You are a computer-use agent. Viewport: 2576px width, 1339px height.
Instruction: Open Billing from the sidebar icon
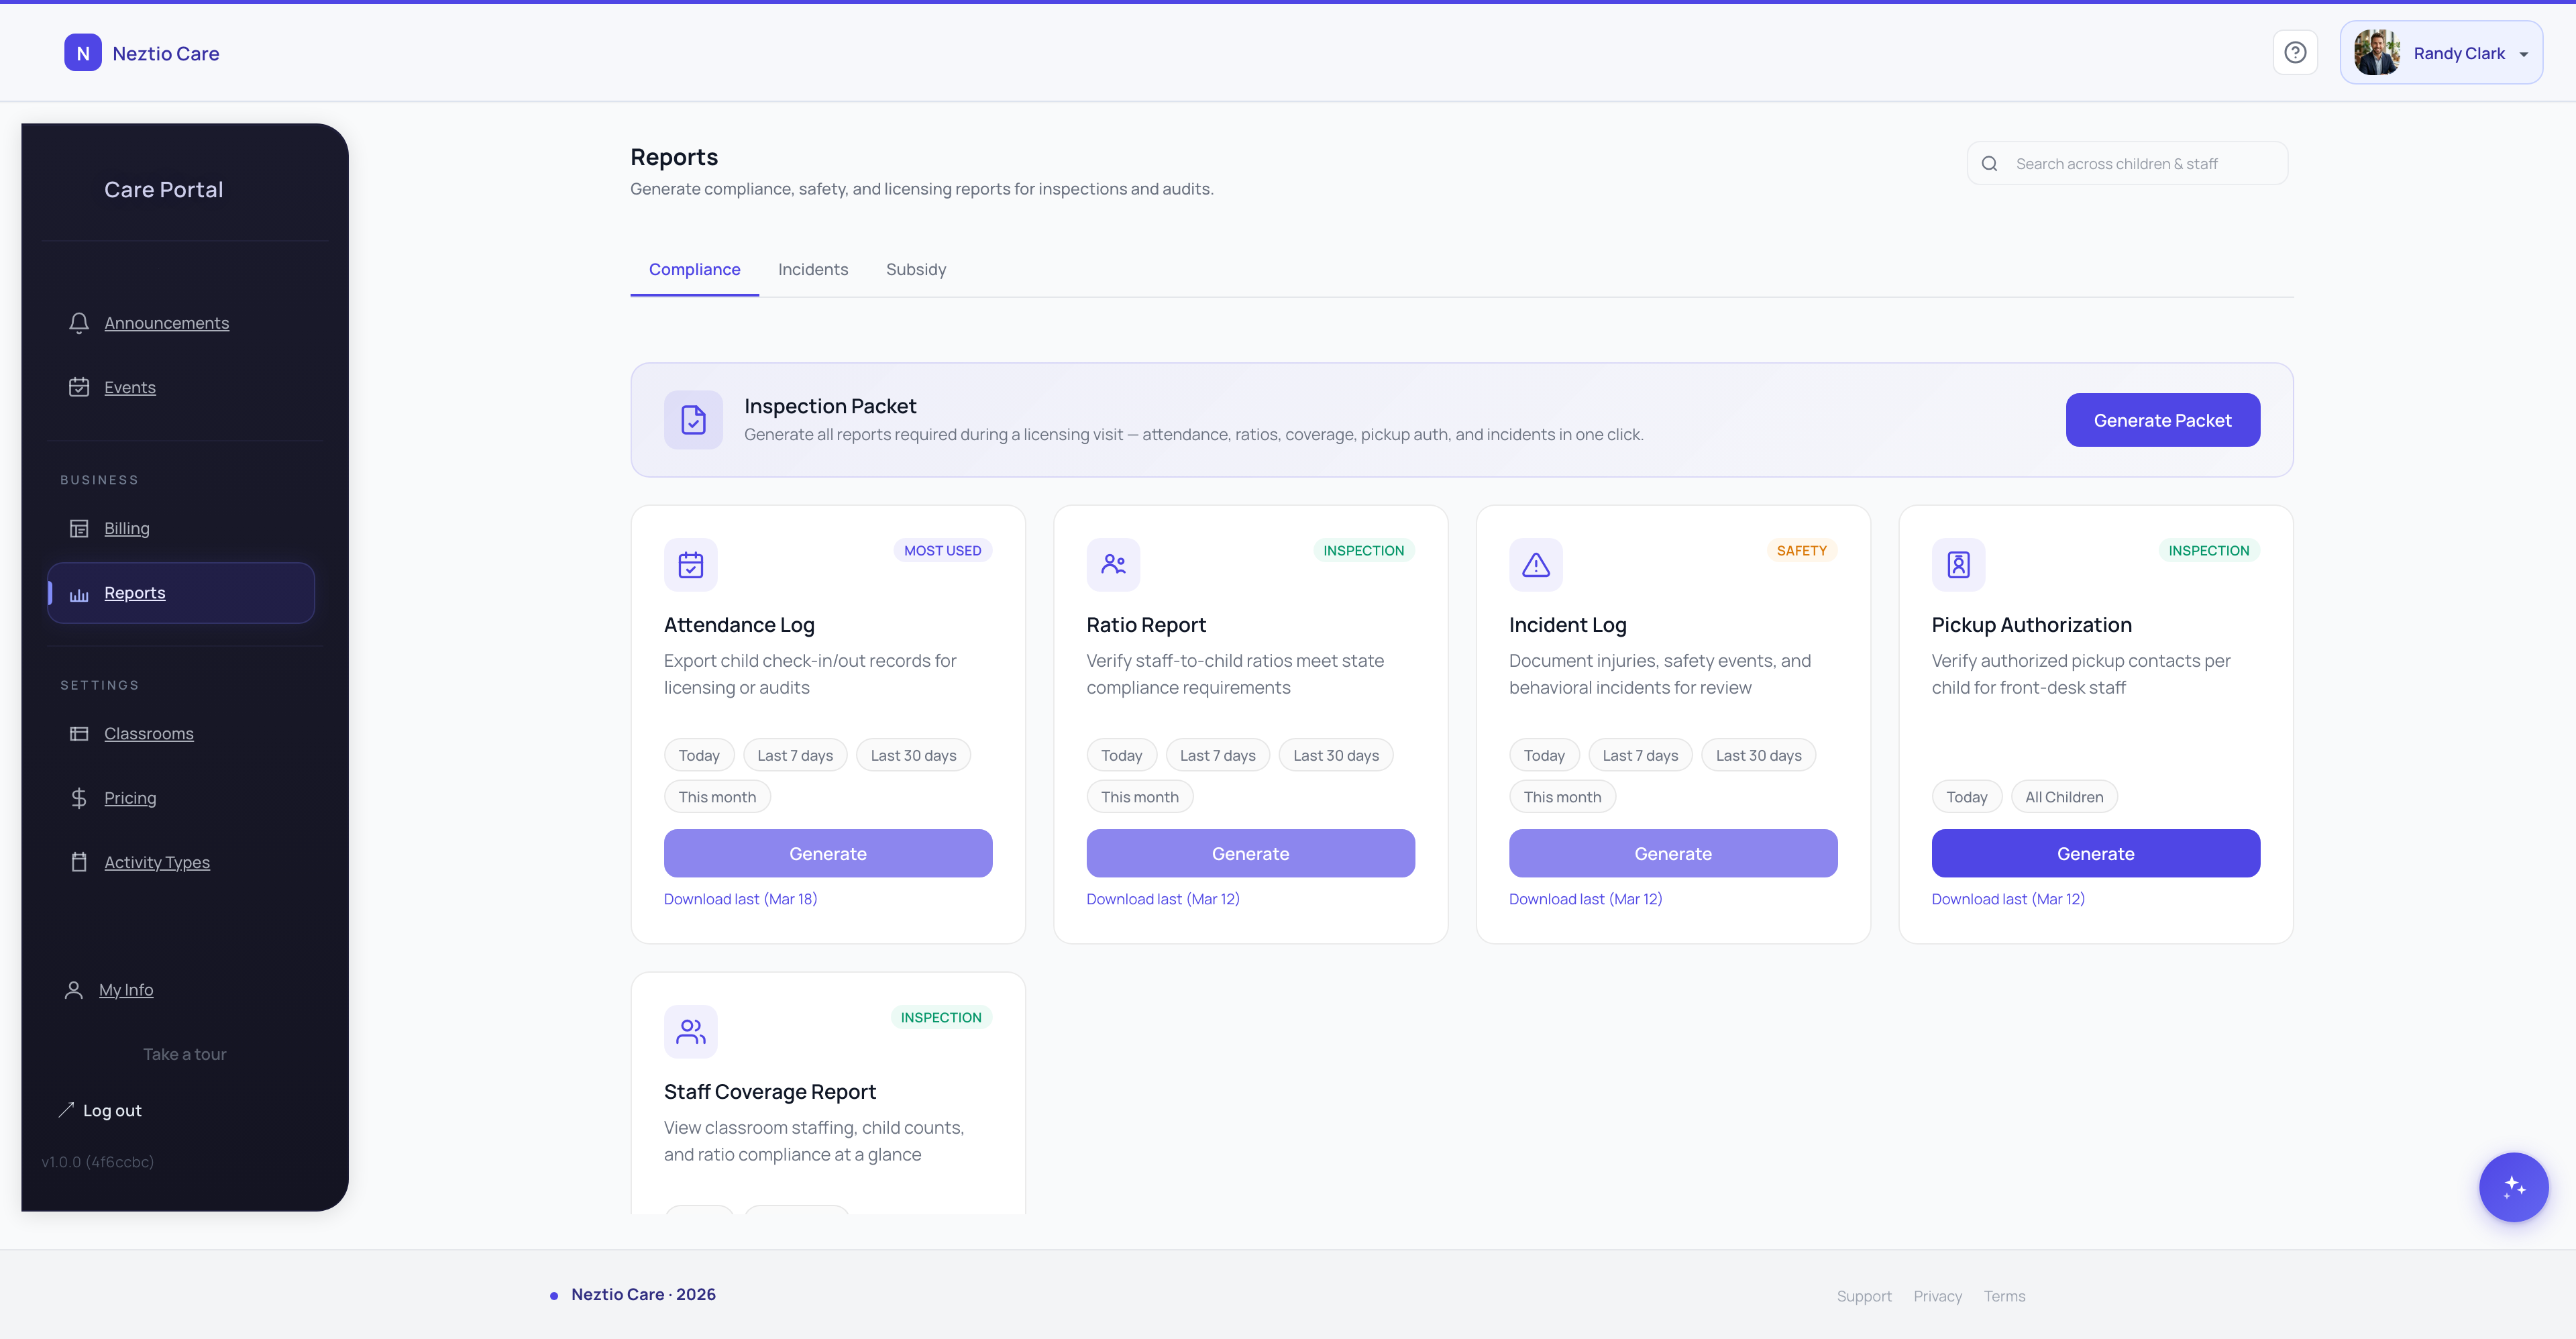coord(79,528)
